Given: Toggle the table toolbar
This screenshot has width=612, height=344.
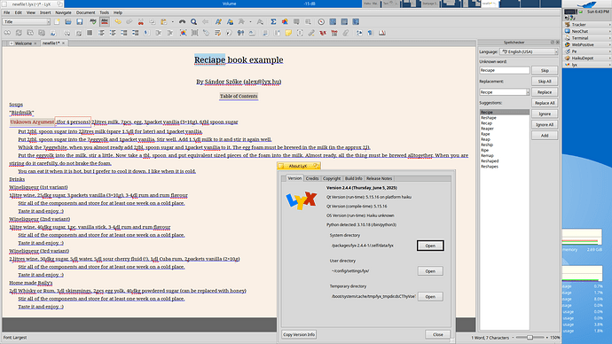Looking at the screenshot, I should coord(344,22).
